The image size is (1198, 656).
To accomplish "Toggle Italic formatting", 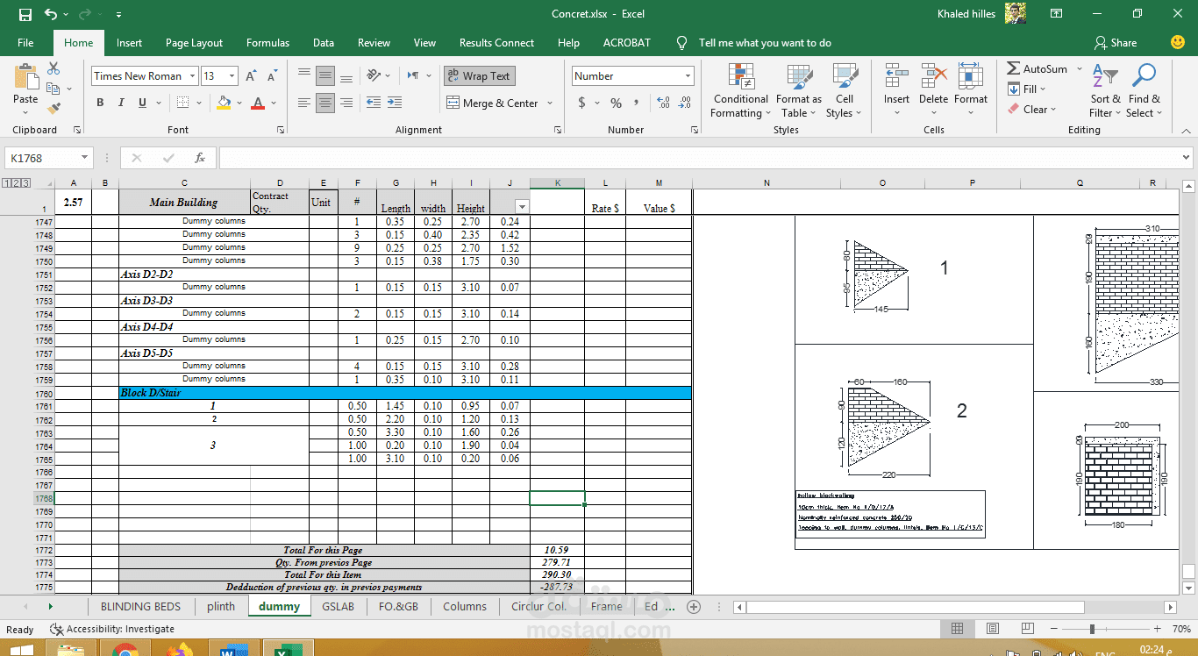I will 121,103.
